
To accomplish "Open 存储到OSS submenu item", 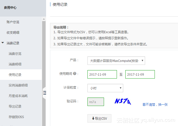I will [16, 117].
